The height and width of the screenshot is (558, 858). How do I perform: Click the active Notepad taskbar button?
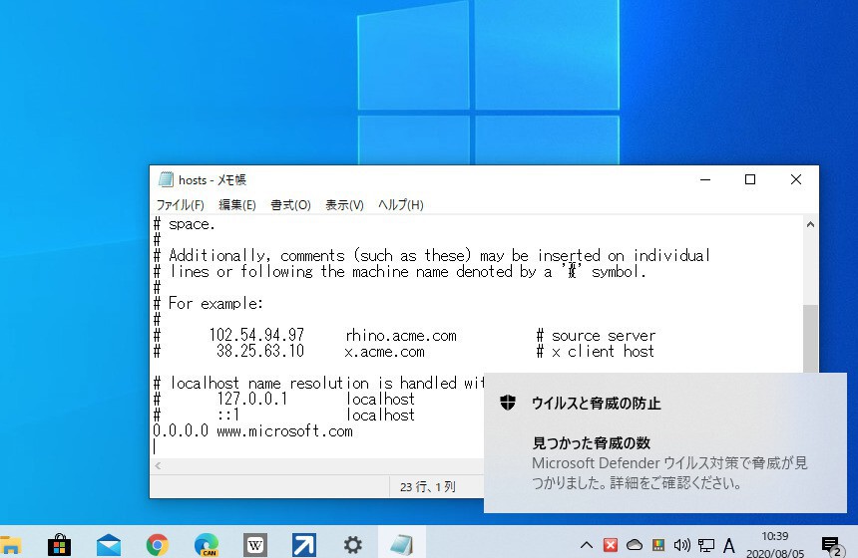tap(402, 544)
